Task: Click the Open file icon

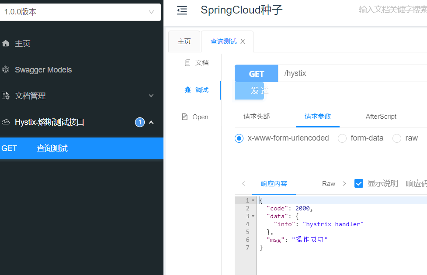Action: coord(184,117)
